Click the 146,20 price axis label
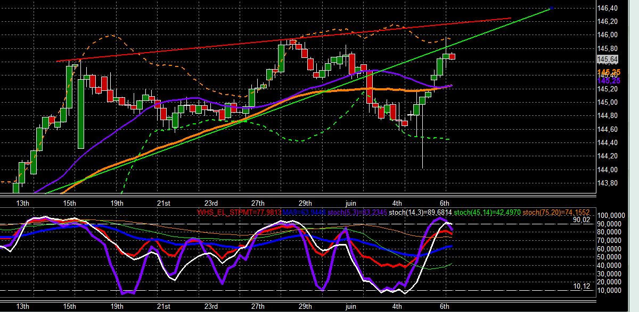Image resolution: width=639 pixels, height=312 pixels. [x=608, y=22]
